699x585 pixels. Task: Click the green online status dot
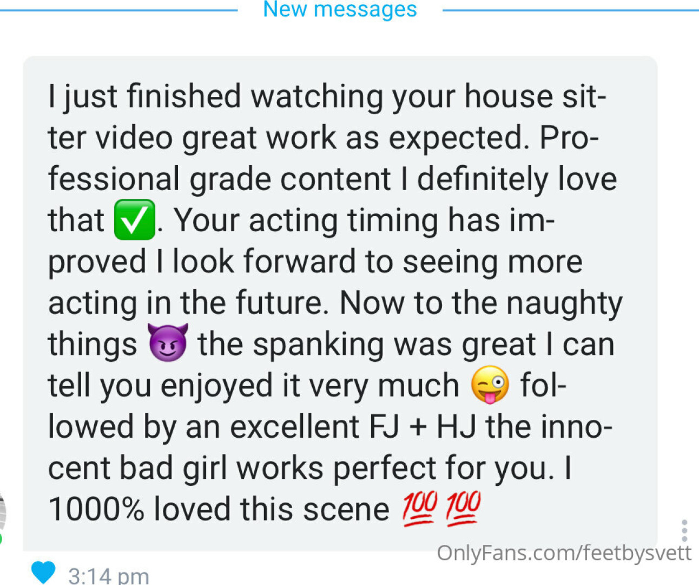(x=1, y=539)
